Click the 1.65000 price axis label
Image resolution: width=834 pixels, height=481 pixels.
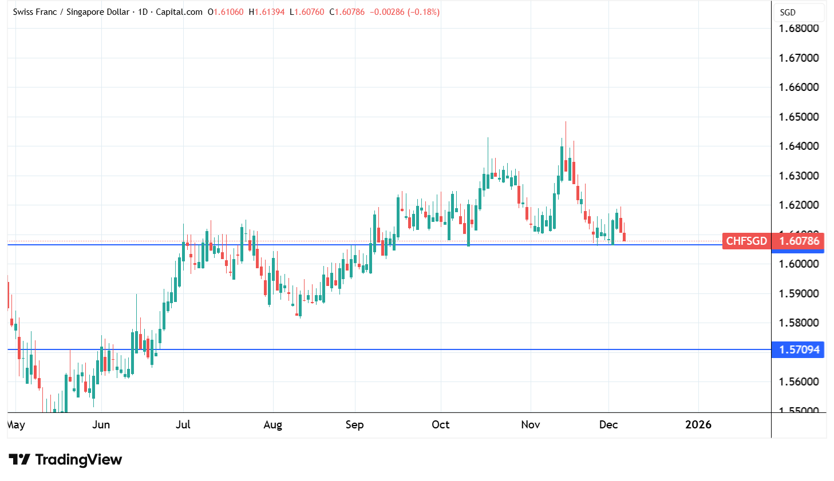799,117
